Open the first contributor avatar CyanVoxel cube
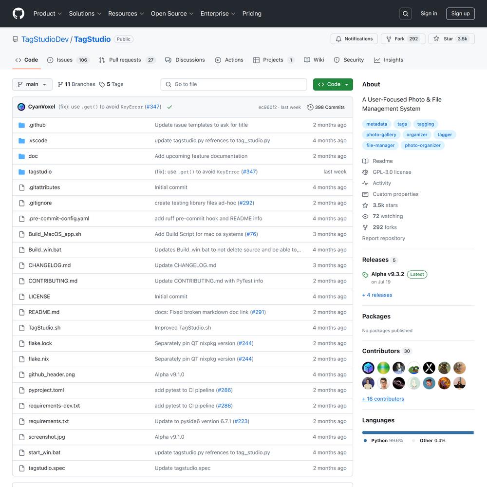Screen dimensions: 487x487 pos(368,368)
